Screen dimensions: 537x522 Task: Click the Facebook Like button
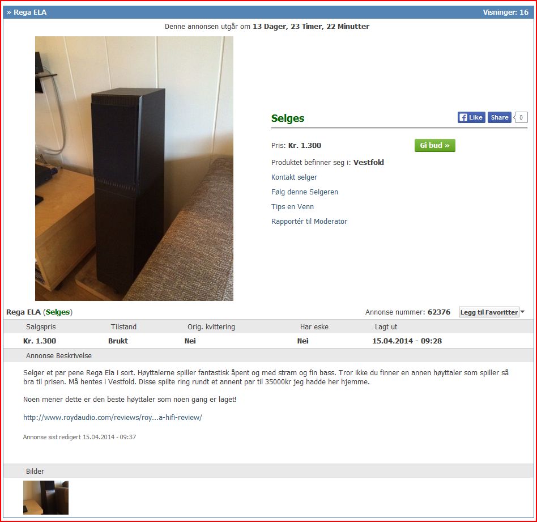471,117
